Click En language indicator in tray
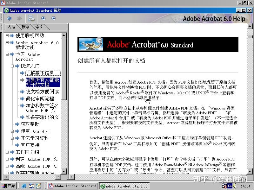Image resolution: width=254 pixels, height=190 pixels. (x=230, y=186)
